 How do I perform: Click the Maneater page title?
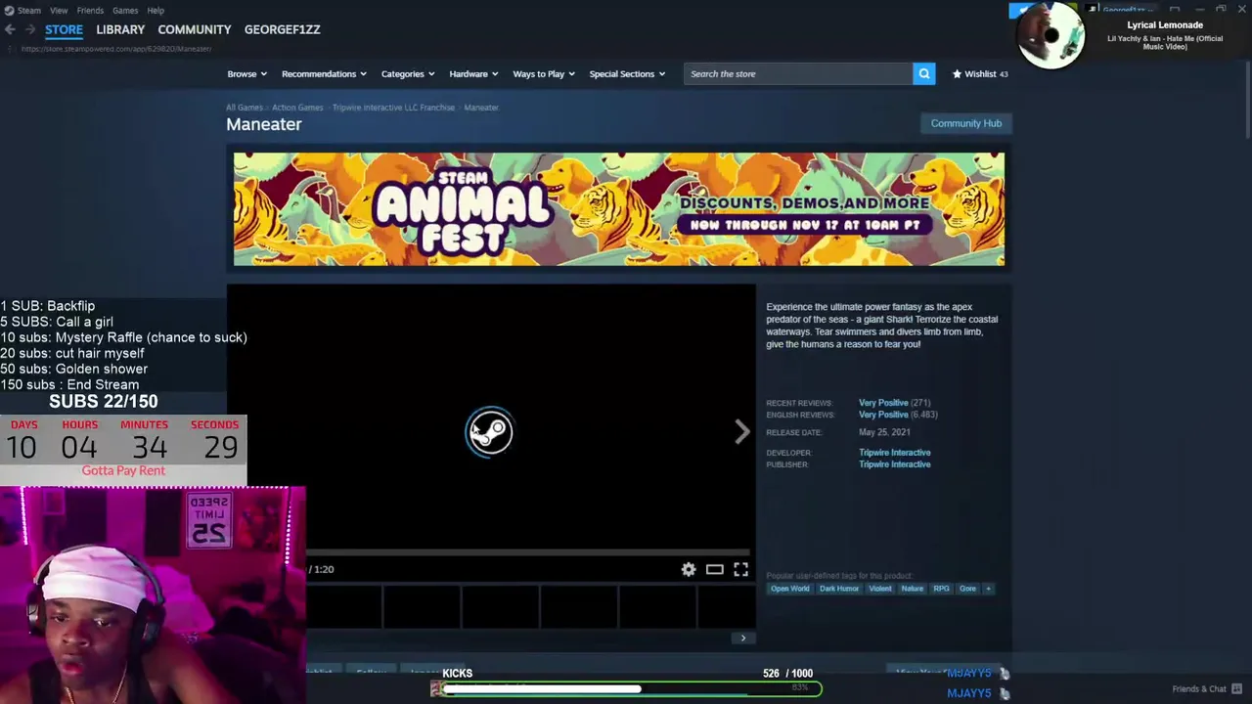pos(264,124)
